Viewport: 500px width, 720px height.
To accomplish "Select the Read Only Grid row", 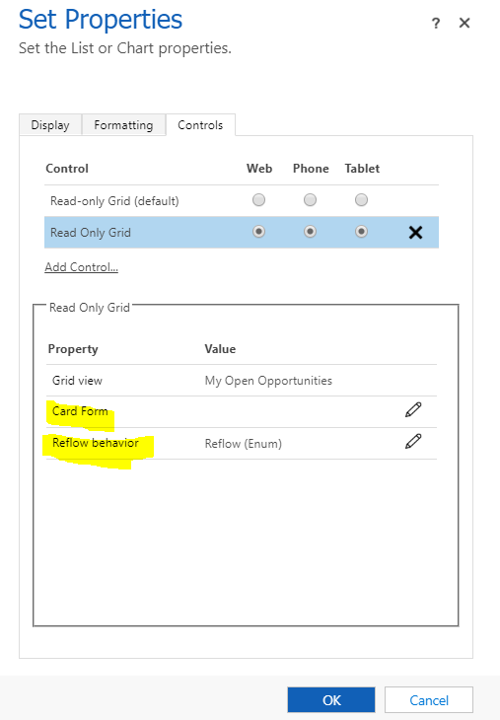I will tap(242, 233).
